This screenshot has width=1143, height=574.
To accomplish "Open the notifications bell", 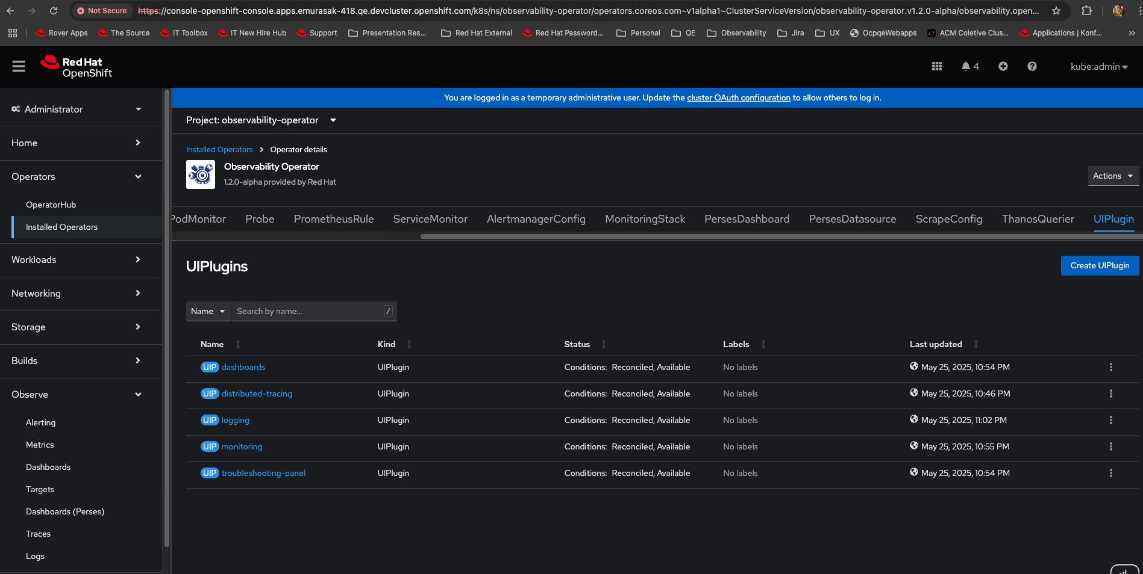I will (x=969, y=66).
